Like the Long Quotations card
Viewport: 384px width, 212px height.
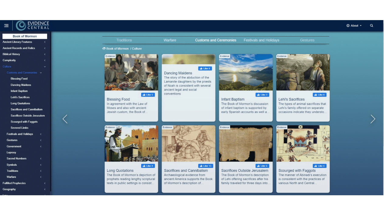coord(148,166)
